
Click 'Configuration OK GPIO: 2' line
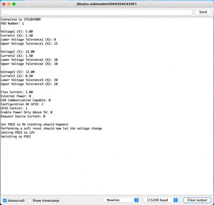[x=22, y=104]
